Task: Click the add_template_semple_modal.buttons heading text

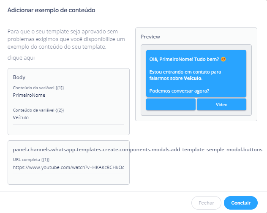Action: click(137, 150)
